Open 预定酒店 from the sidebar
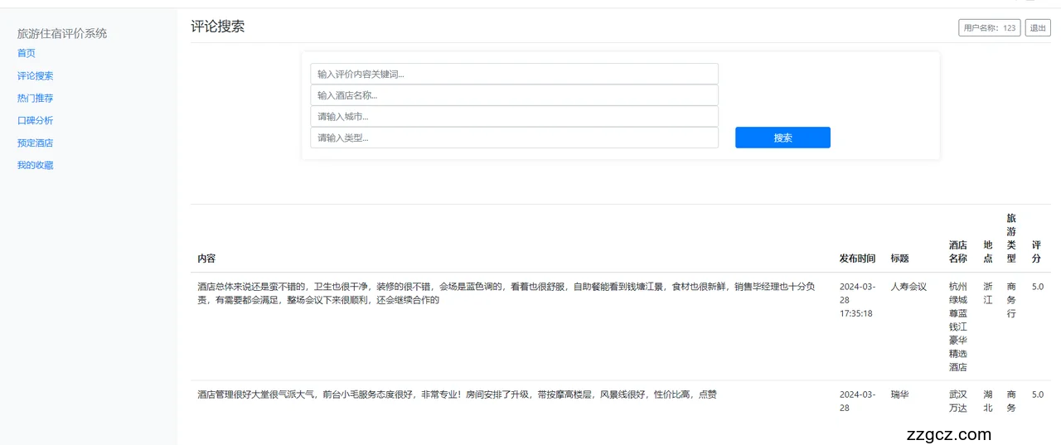The height and width of the screenshot is (445, 1061). (35, 143)
